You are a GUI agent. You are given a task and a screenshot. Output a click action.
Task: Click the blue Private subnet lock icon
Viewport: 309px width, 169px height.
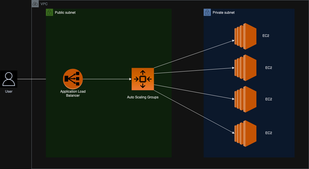[x=207, y=12]
